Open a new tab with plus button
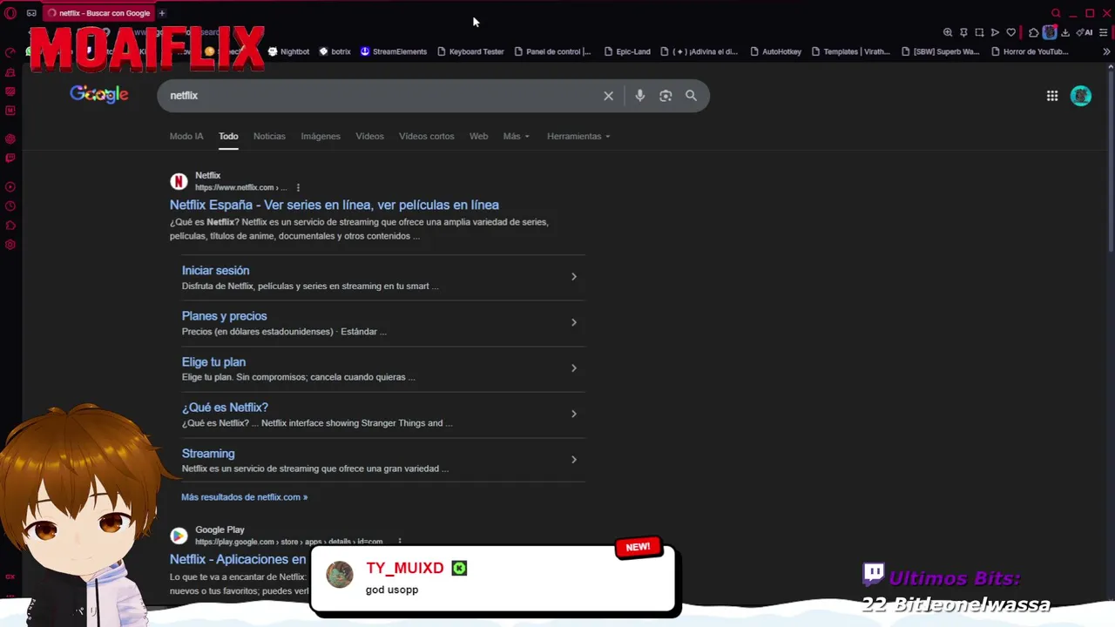This screenshot has height=627, width=1115. pyautogui.click(x=162, y=13)
